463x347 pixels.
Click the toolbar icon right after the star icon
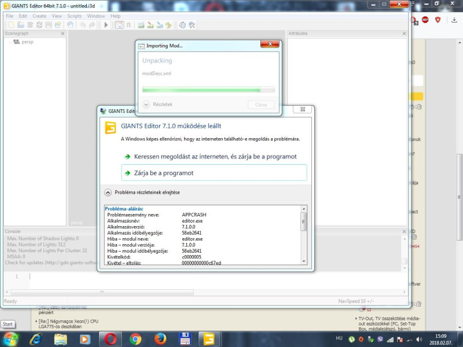click(x=70, y=25)
